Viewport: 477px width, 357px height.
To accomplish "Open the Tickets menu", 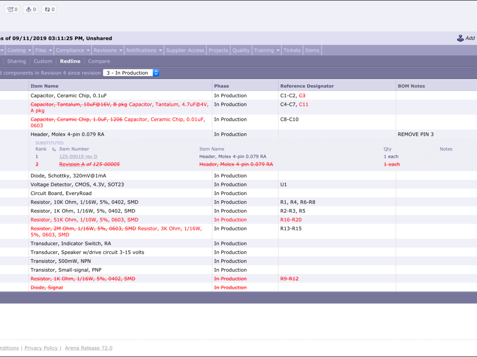I will click(292, 50).
